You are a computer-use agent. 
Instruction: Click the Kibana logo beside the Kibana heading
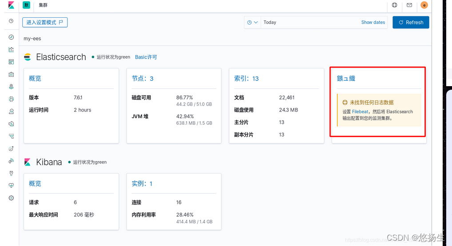(28, 162)
